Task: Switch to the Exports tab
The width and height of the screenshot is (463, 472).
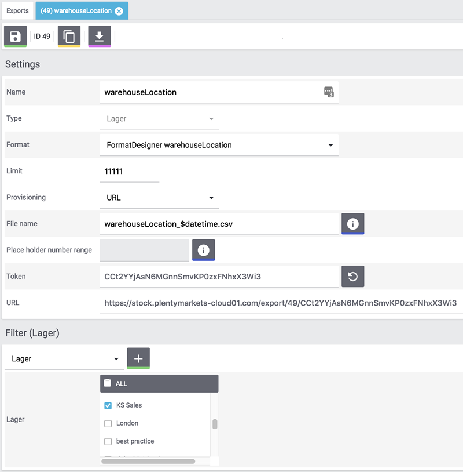Action: 17,10
